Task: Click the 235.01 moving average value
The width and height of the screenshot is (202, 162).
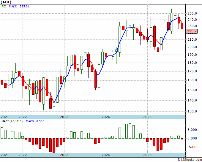Action: [24, 7]
